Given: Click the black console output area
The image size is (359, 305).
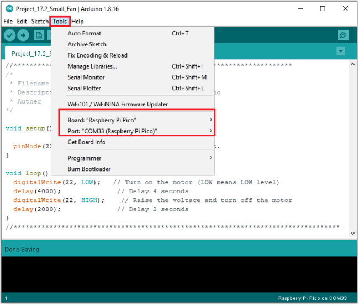Looking at the screenshot, I should click(179, 275).
